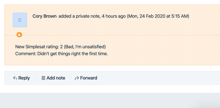Reply to the ticket conversation
This screenshot has height=108, width=220.
(x=21, y=78)
